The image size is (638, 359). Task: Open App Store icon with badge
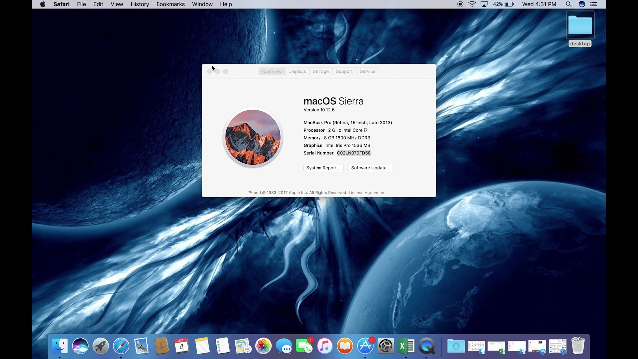pos(365,346)
